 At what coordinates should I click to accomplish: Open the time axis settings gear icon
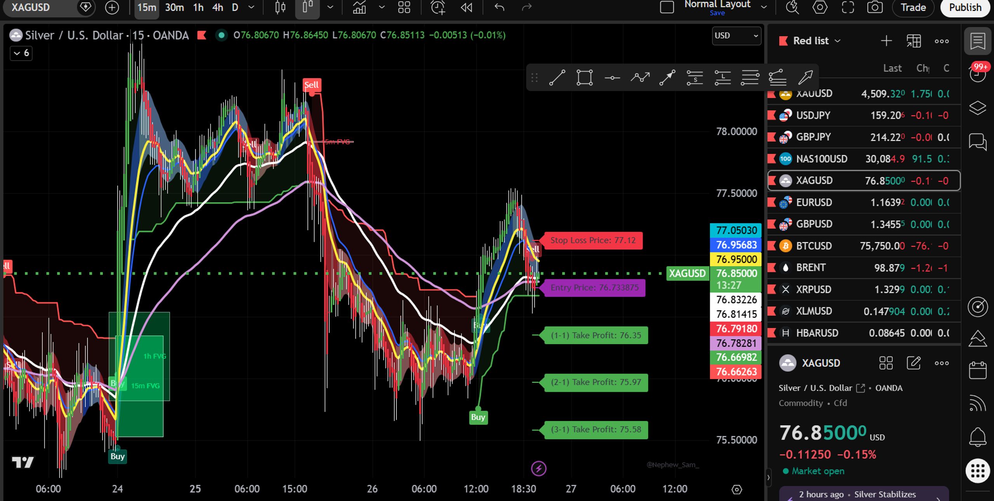click(x=737, y=489)
